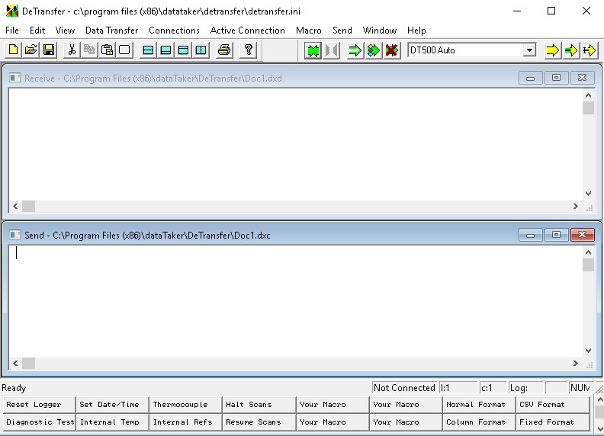Click the DeTransfer application title bar icon

(x=12, y=11)
